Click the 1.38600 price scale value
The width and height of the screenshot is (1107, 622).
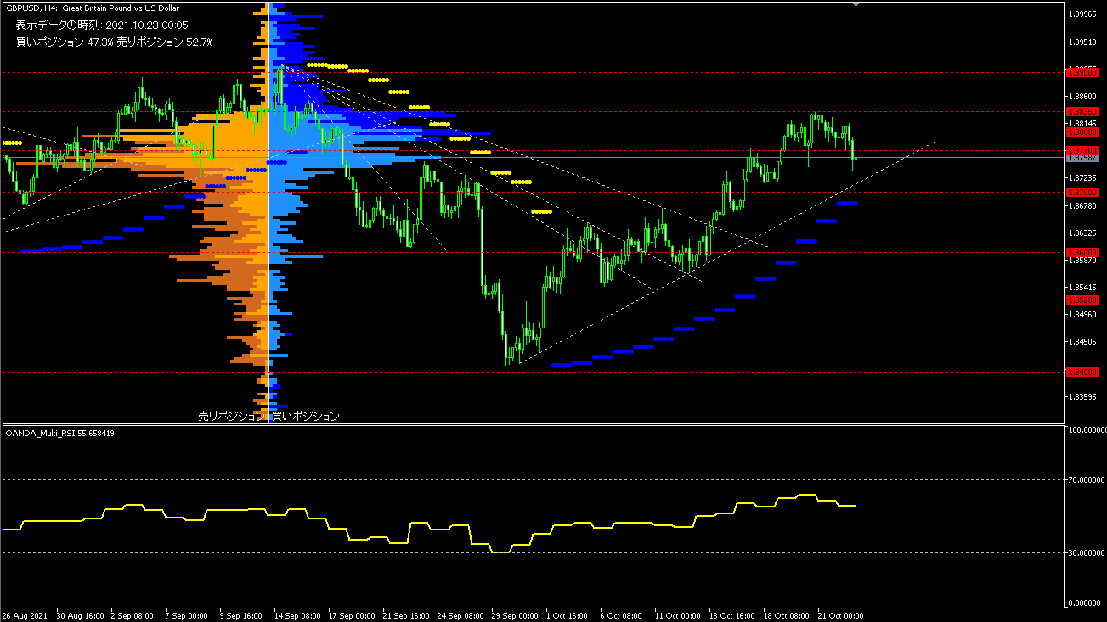pyautogui.click(x=1082, y=97)
